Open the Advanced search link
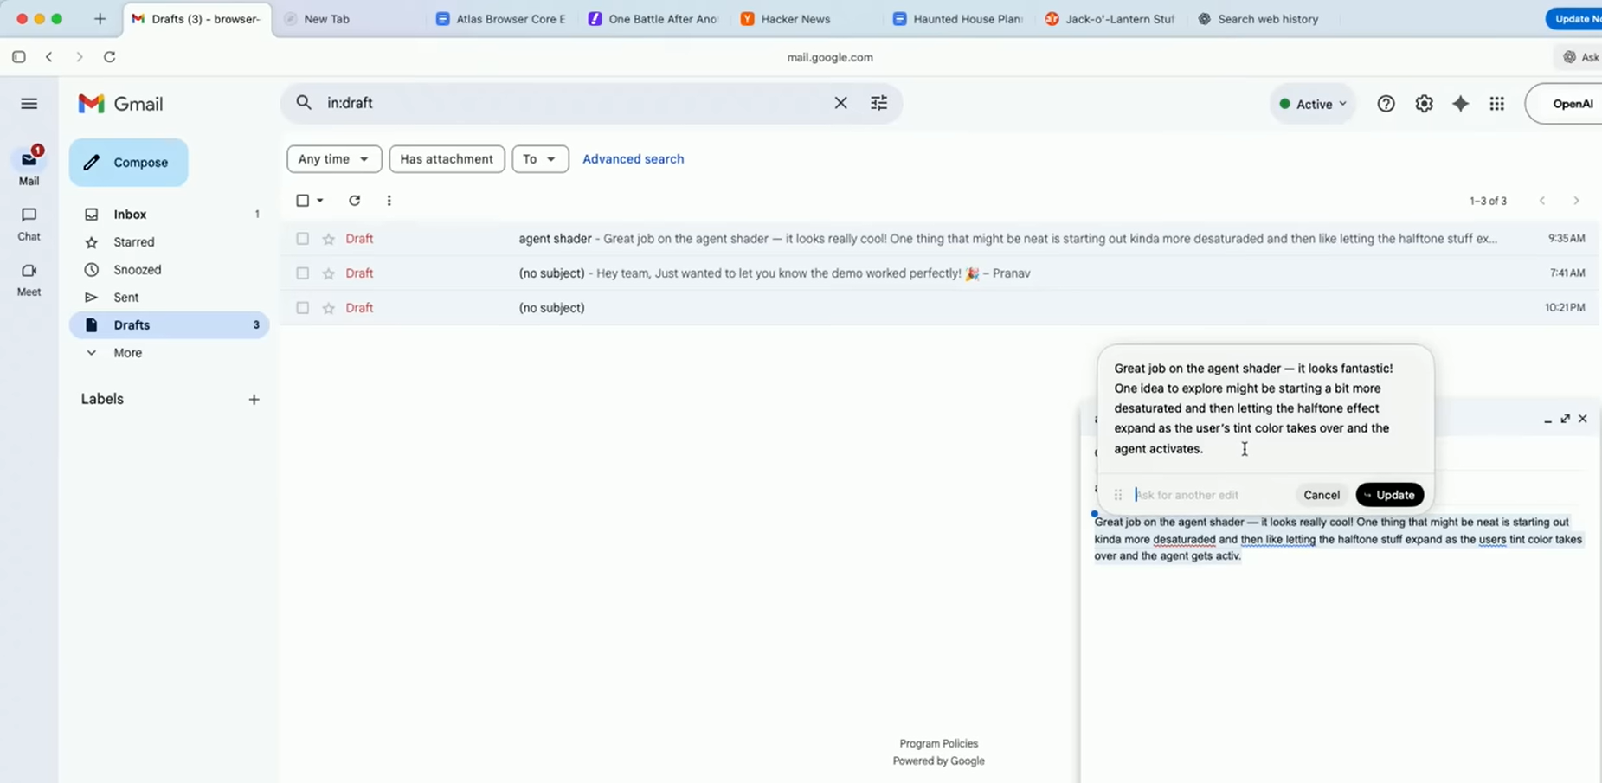The width and height of the screenshot is (1602, 783). pyautogui.click(x=633, y=159)
